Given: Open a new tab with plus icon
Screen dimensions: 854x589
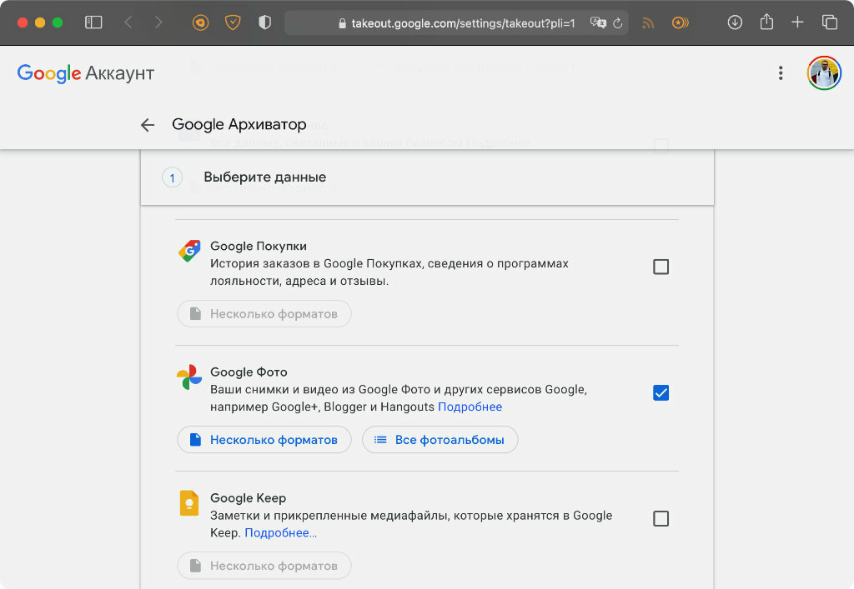Looking at the screenshot, I should pos(797,22).
